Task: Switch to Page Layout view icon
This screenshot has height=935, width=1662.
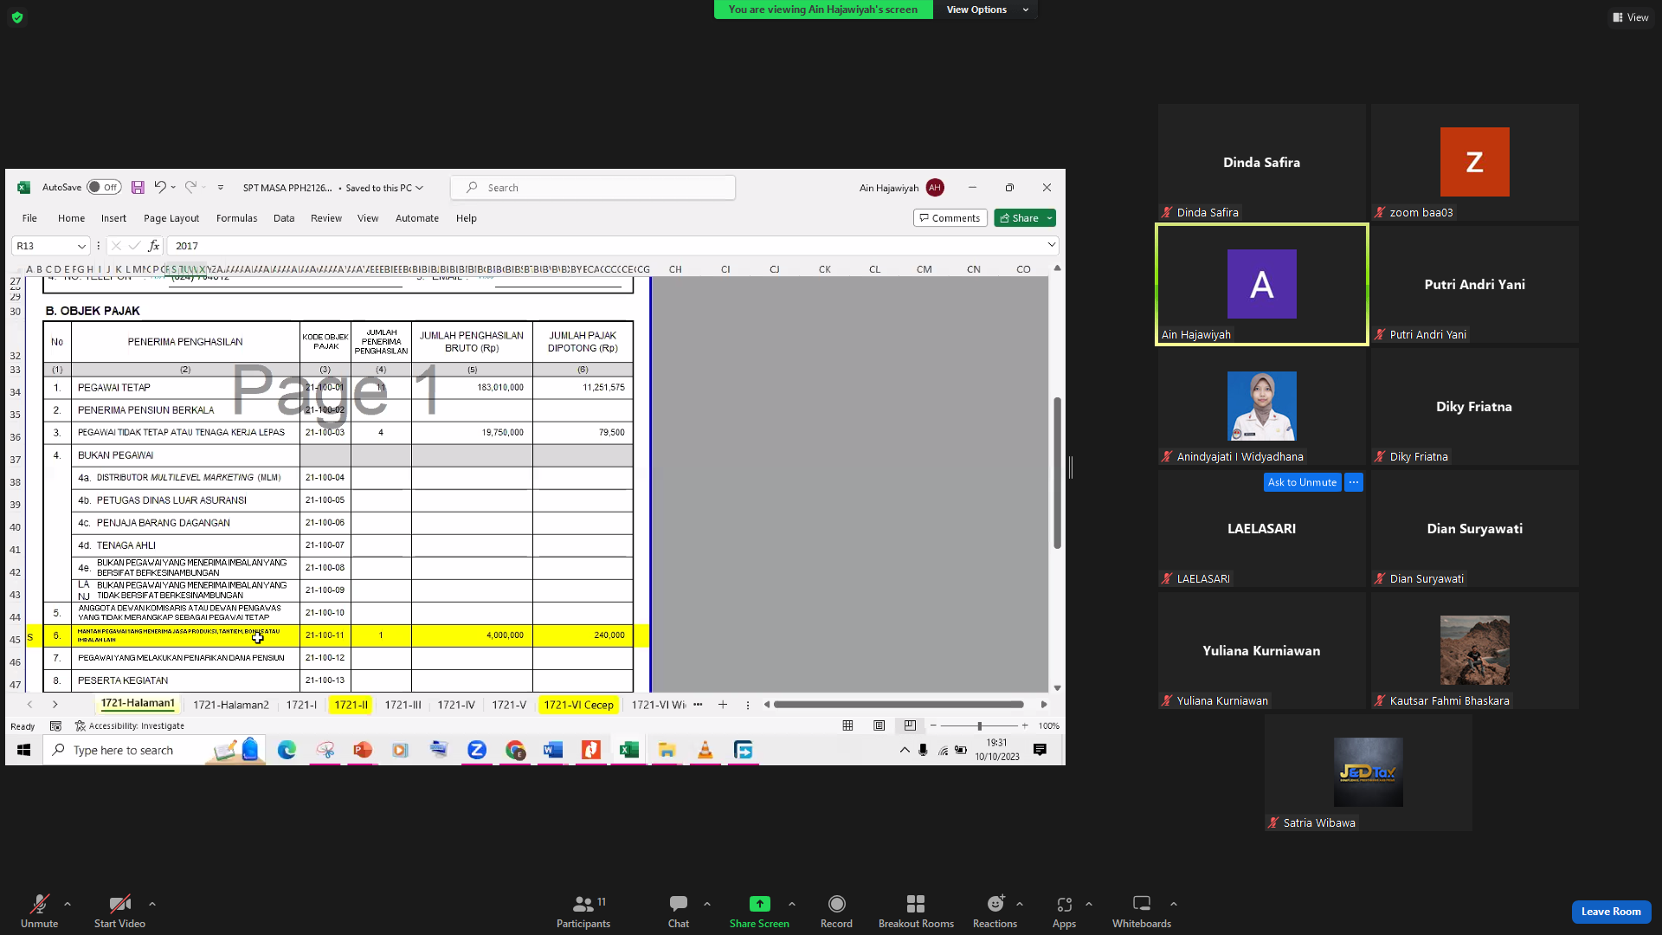Action: pos(879,725)
